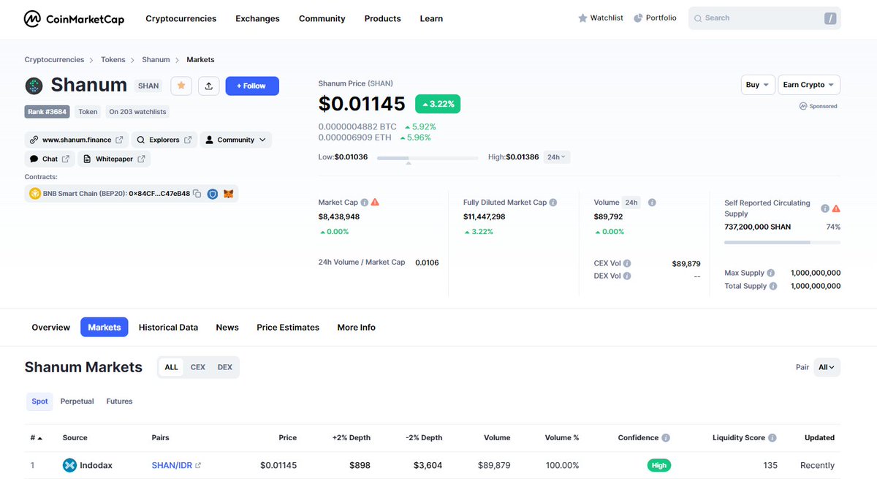
Task: Open the 24h low/high range dropdown
Action: [x=557, y=157]
